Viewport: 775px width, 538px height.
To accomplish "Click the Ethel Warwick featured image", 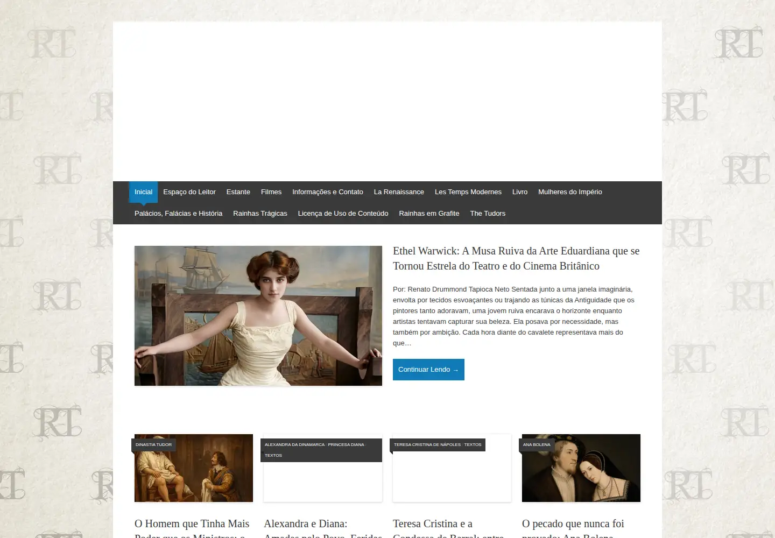I will (x=258, y=316).
